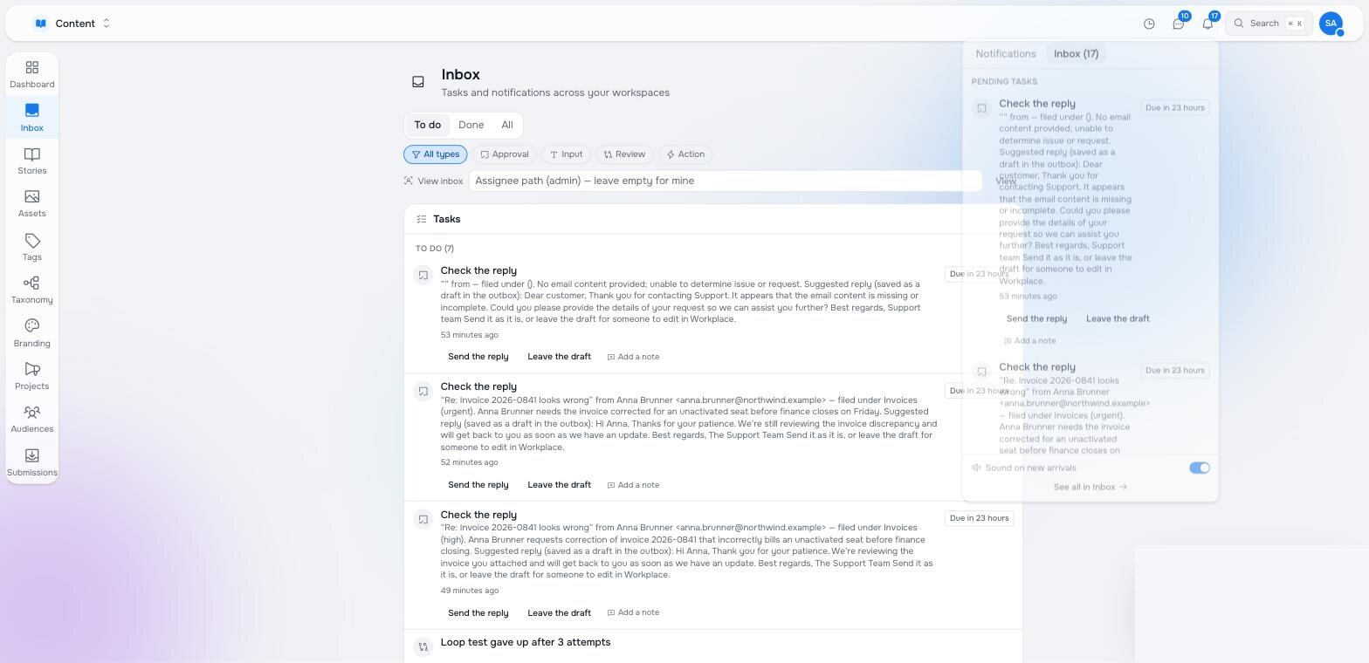
Task: Click the Content workspace book icon
Action: tap(40, 24)
